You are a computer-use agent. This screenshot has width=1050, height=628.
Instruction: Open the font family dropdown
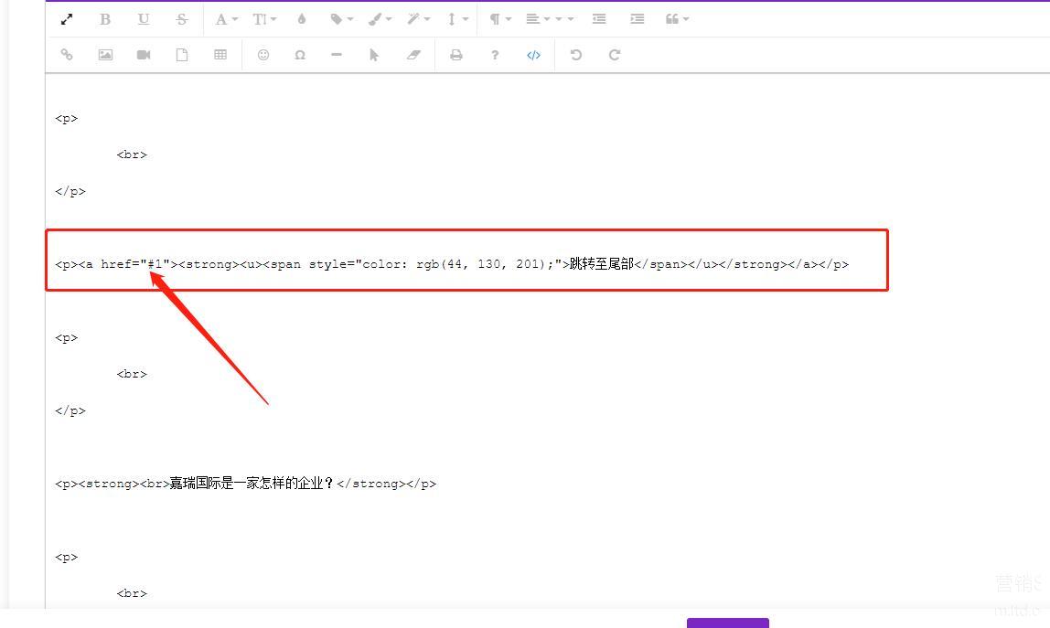pyautogui.click(x=226, y=19)
